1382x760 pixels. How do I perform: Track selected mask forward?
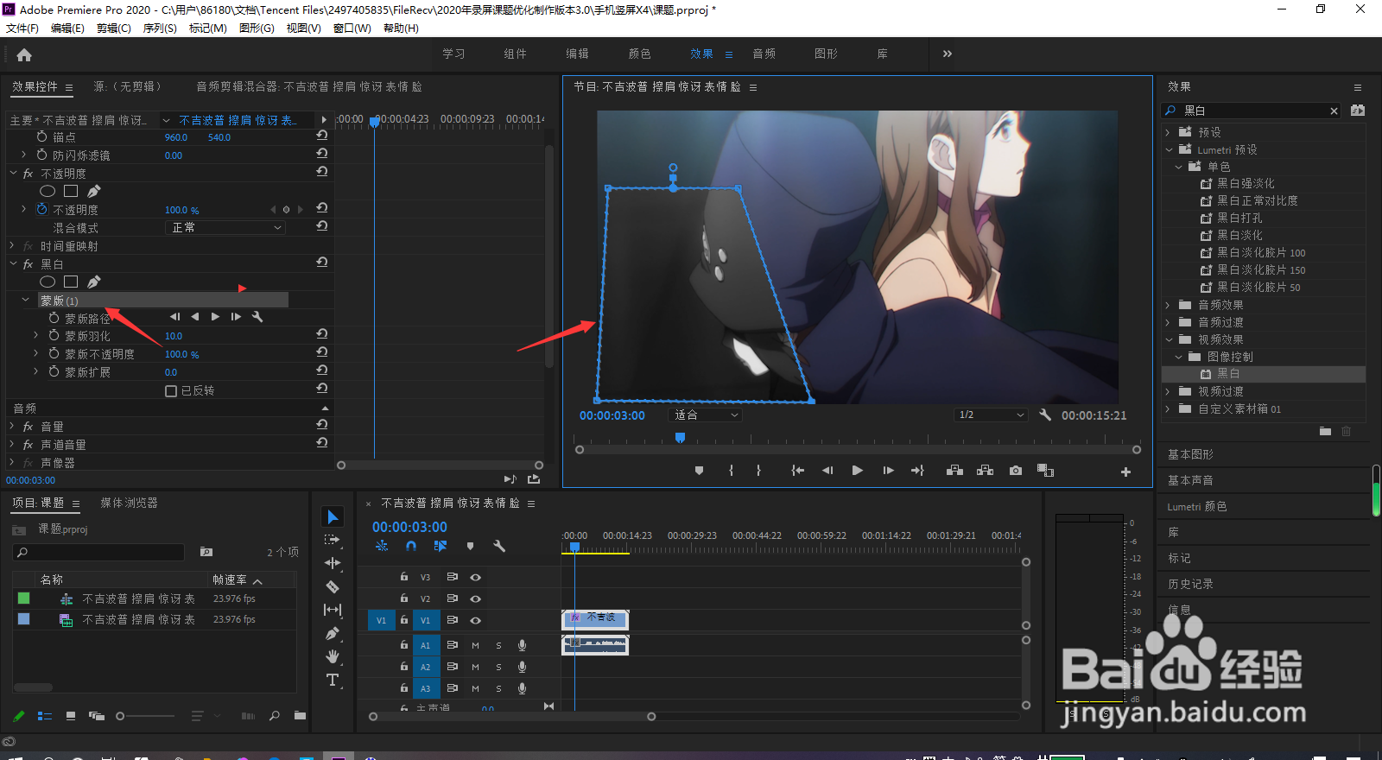point(215,317)
